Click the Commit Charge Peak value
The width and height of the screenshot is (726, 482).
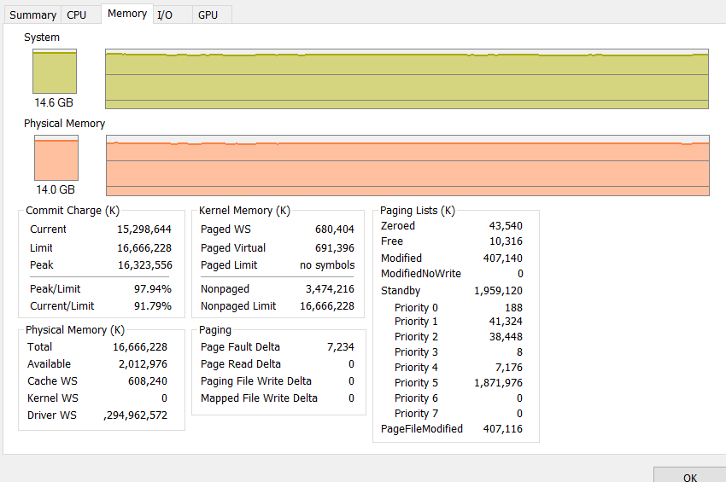[x=143, y=265]
